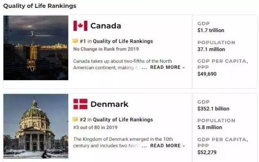Click Canada's GDP value of $1.7 trillion
This screenshot has width=259, height=162.
tap(211, 30)
